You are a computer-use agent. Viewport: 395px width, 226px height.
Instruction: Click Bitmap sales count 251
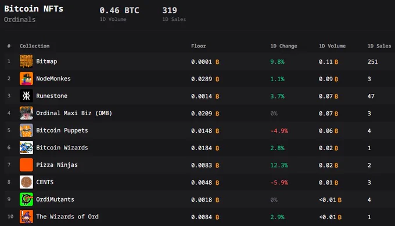tap(372, 61)
